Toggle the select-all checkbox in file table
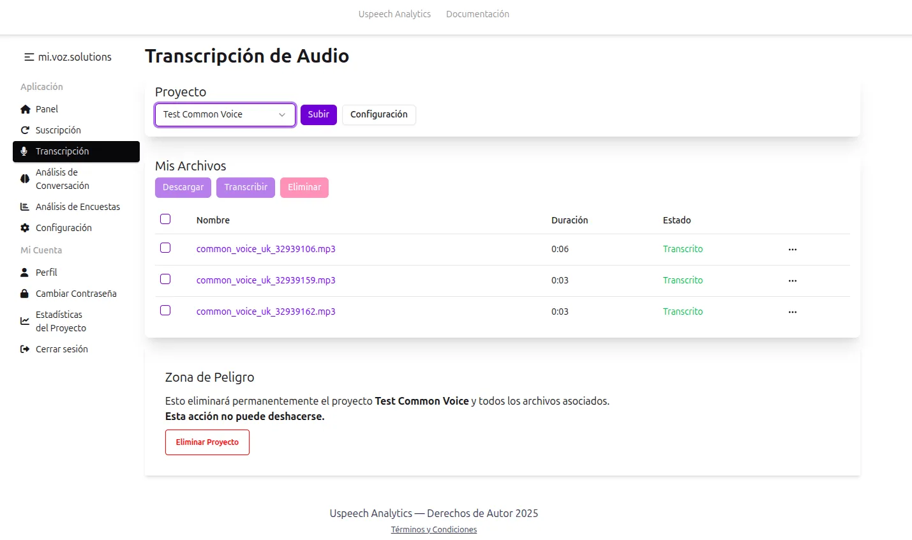The image size is (912, 540). coord(165,218)
